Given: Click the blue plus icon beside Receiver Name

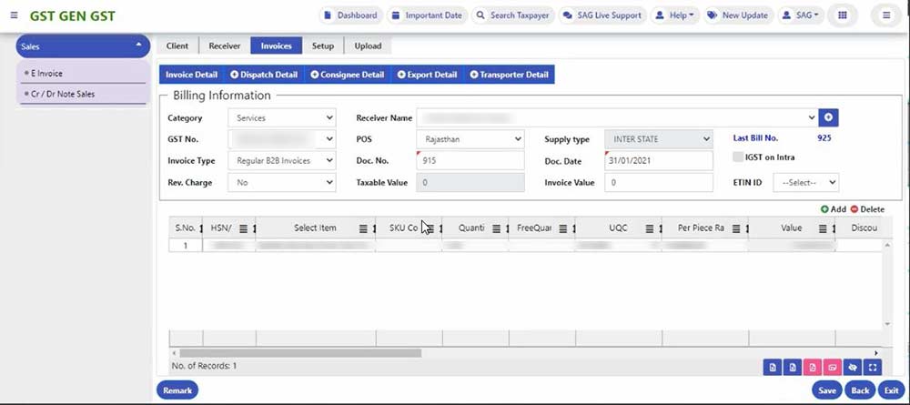Looking at the screenshot, I should [828, 117].
